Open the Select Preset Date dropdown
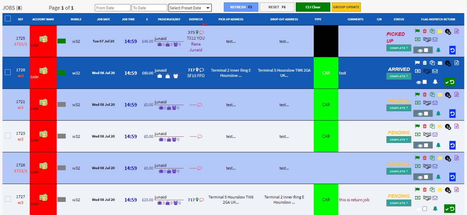Image resolution: width=467 pixels, height=215 pixels. click(x=190, y=8)
